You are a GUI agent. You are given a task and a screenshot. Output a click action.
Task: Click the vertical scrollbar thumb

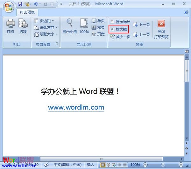click(187, 71)
